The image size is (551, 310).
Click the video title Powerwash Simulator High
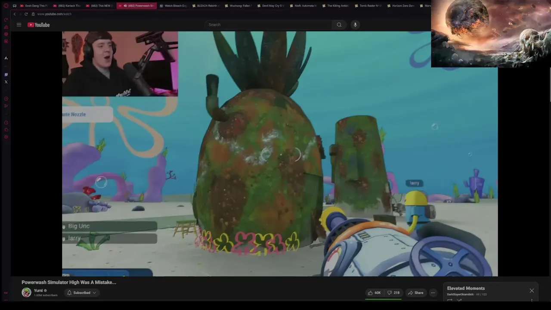click(69, 282)
